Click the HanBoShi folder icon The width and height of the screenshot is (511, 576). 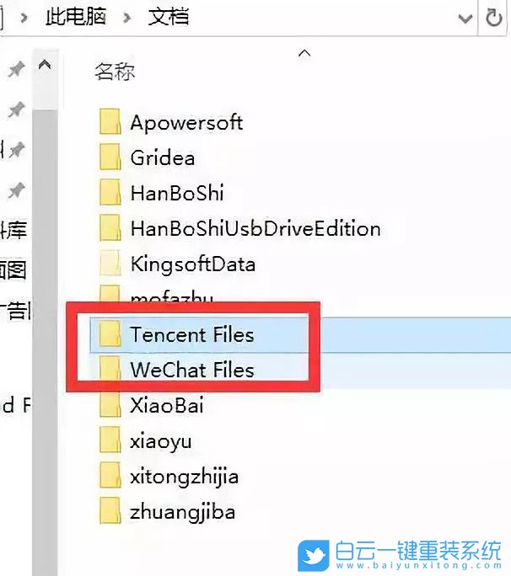[x=110, y=192]
